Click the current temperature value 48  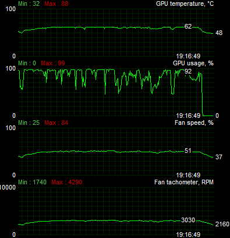pyautogui.click(x=219, y=33)
